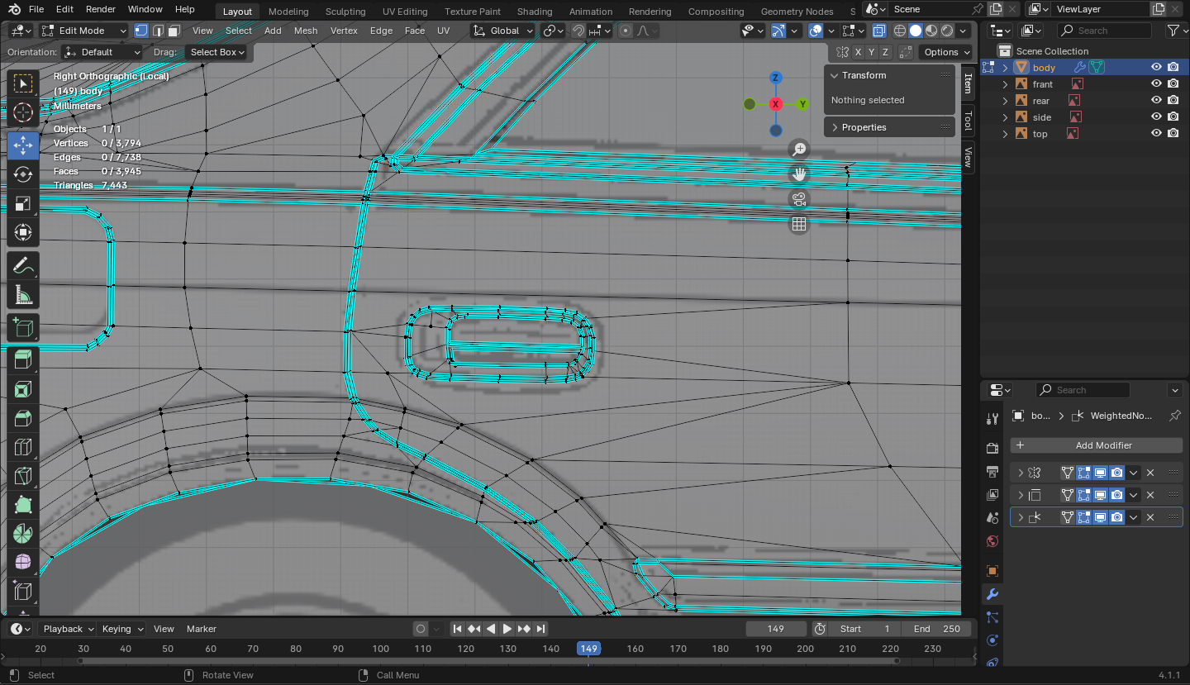The height and width of the screenshot is (685, 1190).
Task: Hide the frant image with its eye icon
Action: (x=1157, y=84)
